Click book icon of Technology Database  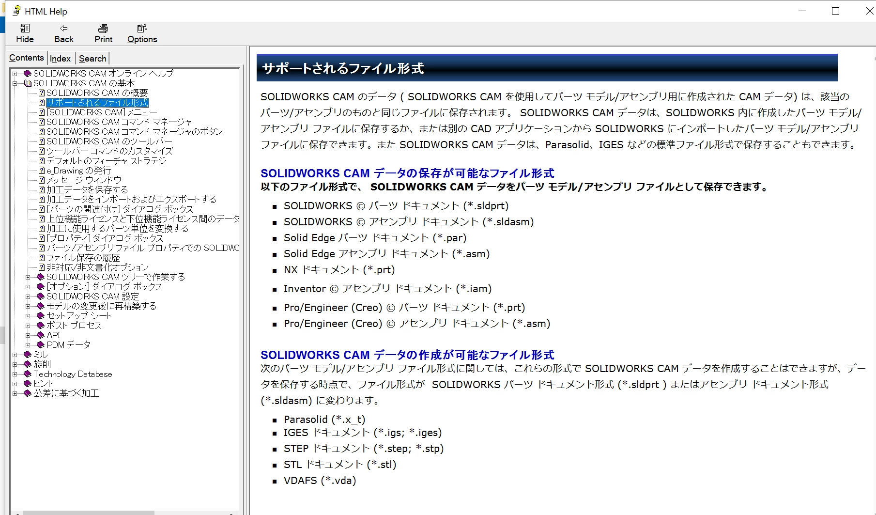click(x=28, y=374)
